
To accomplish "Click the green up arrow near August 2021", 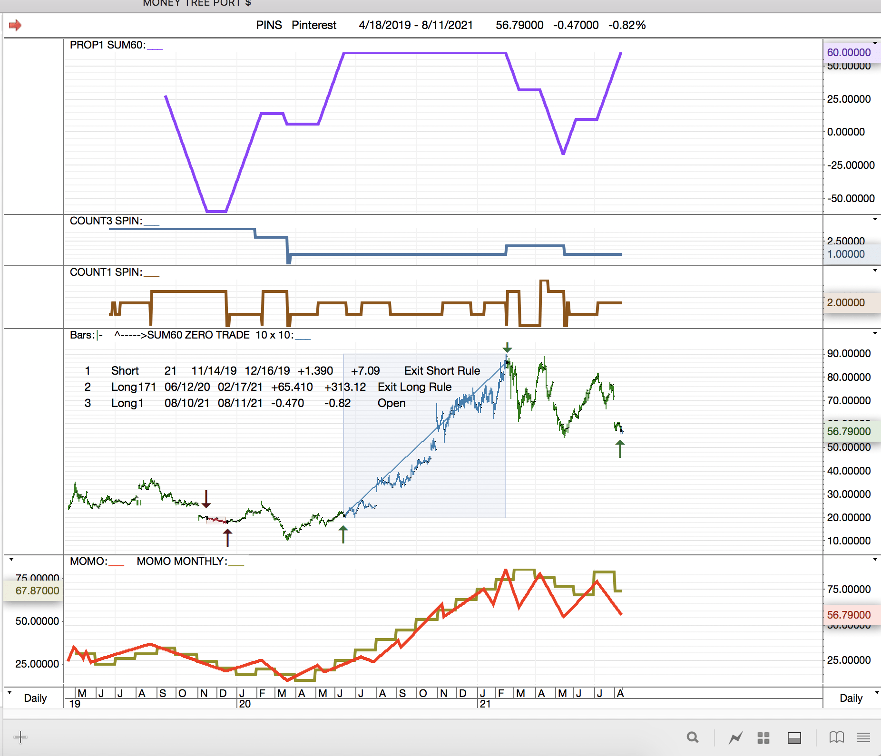I will (x=620, y=449).
